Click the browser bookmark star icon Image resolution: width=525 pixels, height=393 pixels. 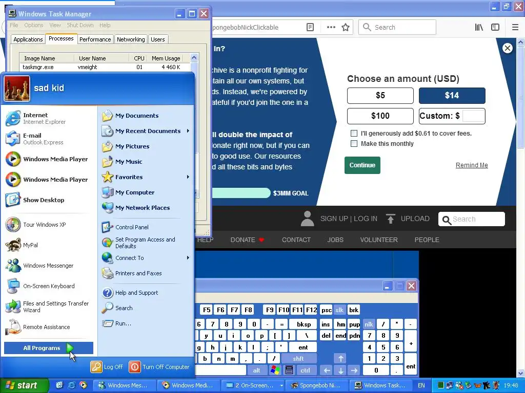[346, 27]
